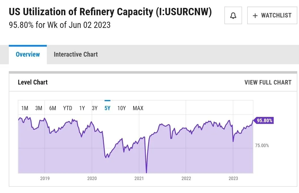Image resolution: width=299 pixels, height=193 pixels.
Task: Click the 2019 label on the x-axis
Action: coord(45,178)
